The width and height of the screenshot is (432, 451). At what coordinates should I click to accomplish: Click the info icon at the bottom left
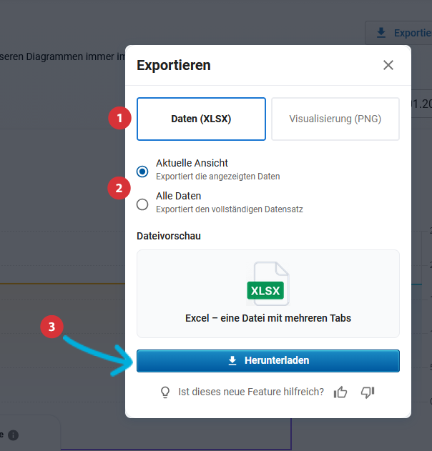point(14,435)
